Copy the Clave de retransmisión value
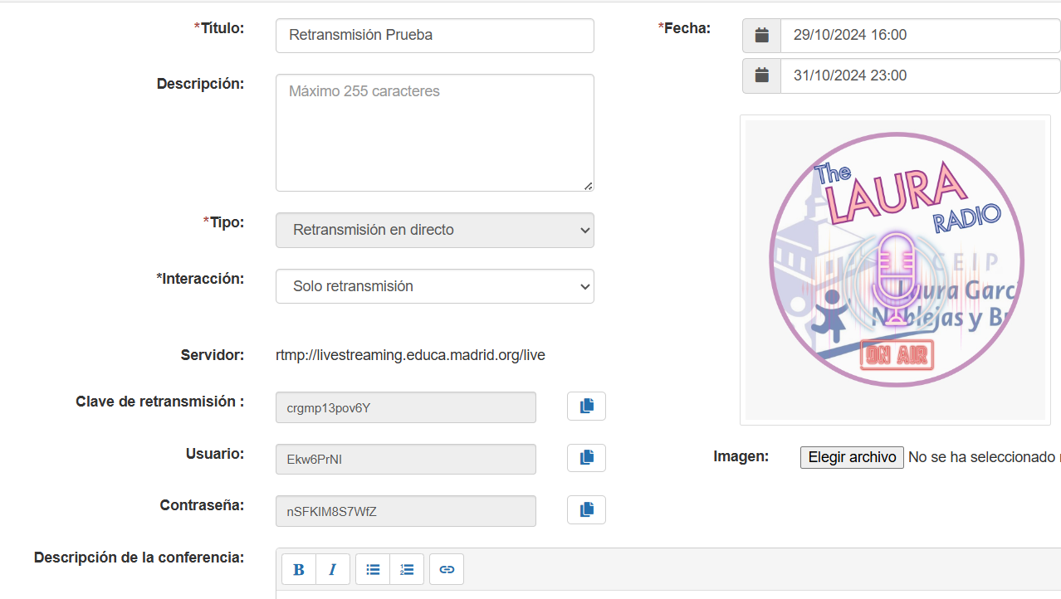The image size is (1061, 599). [x=586, y=407]
